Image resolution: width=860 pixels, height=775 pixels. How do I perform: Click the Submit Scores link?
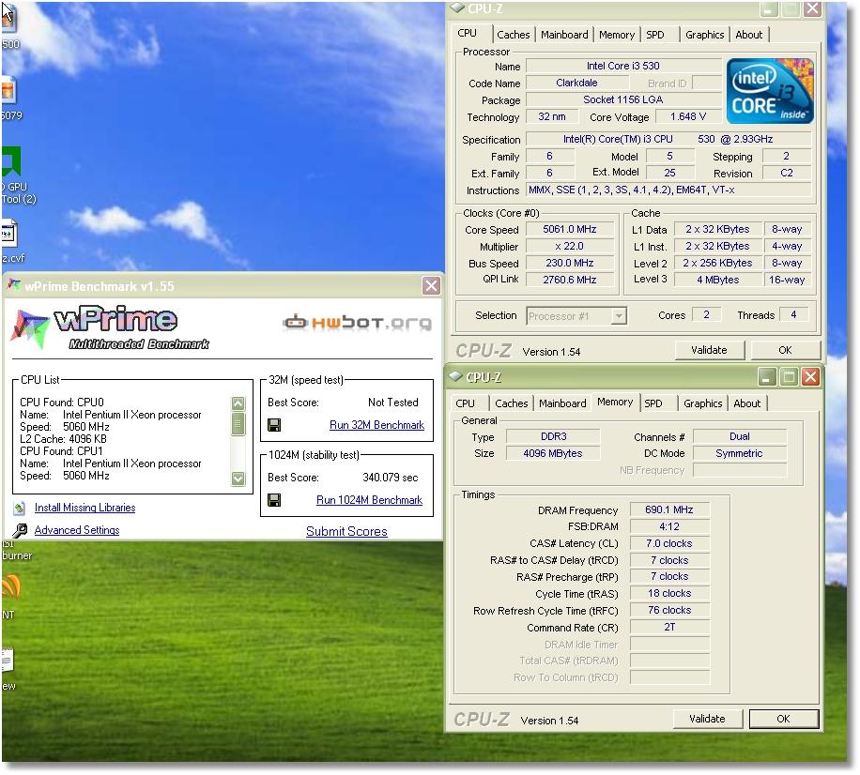(346, 531)
